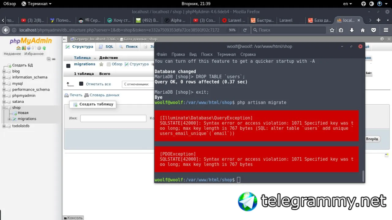This screenshot has width=392, height=220.
Task: Tick the migrations table row checkbox
Action: (68, 65)
